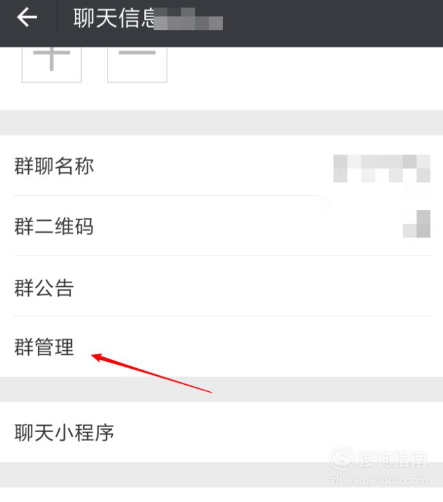Add a group member with plus icon
The image size is (443, 502).
click(51, 65)
